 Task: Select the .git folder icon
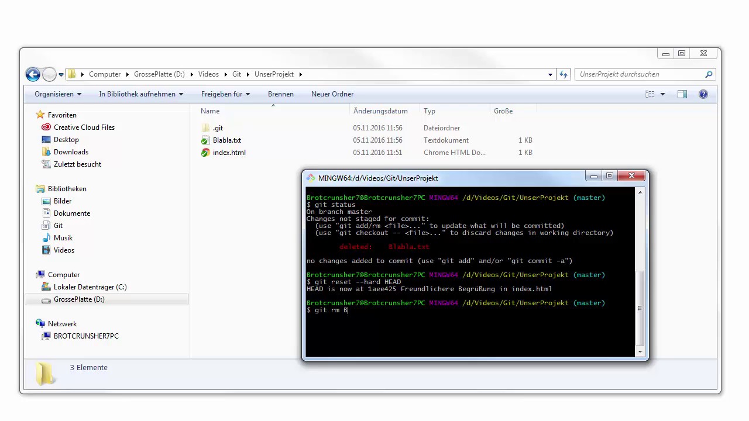click(x=205, y=128)
